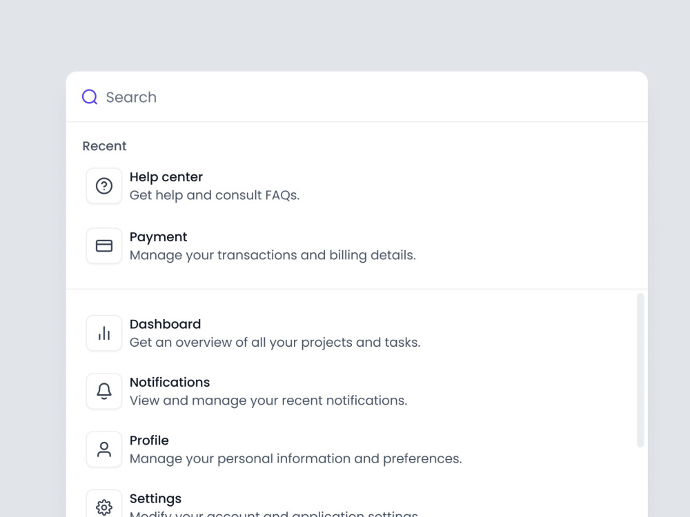This screenshot has height=517, width=690.
Task: Select the Dashboard title text
Action: tap(165, 324)
